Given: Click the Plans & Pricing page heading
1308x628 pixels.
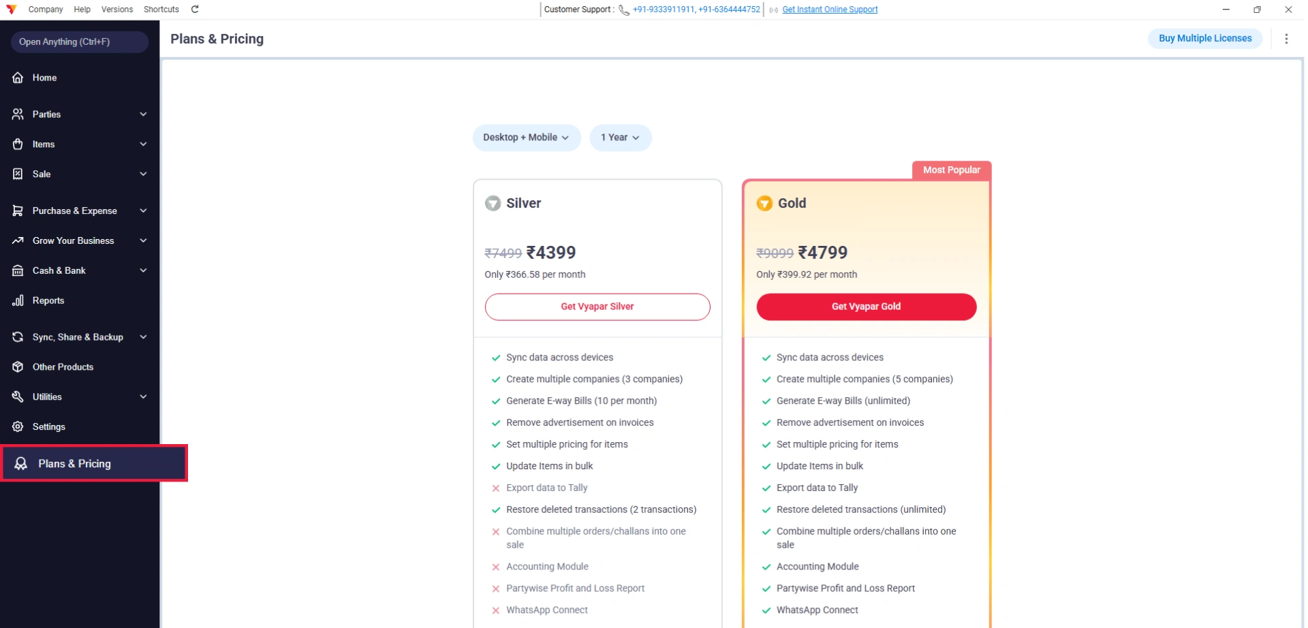Looking at the screenshot, I should click(x=217, y=39).
